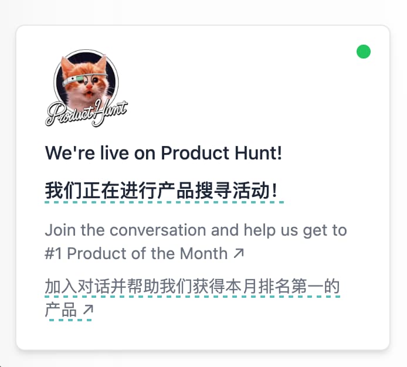Screen dimensions: 407x367
Task: Open the "We're live on Product Hunt!" heading
Action: pos(164,153)
